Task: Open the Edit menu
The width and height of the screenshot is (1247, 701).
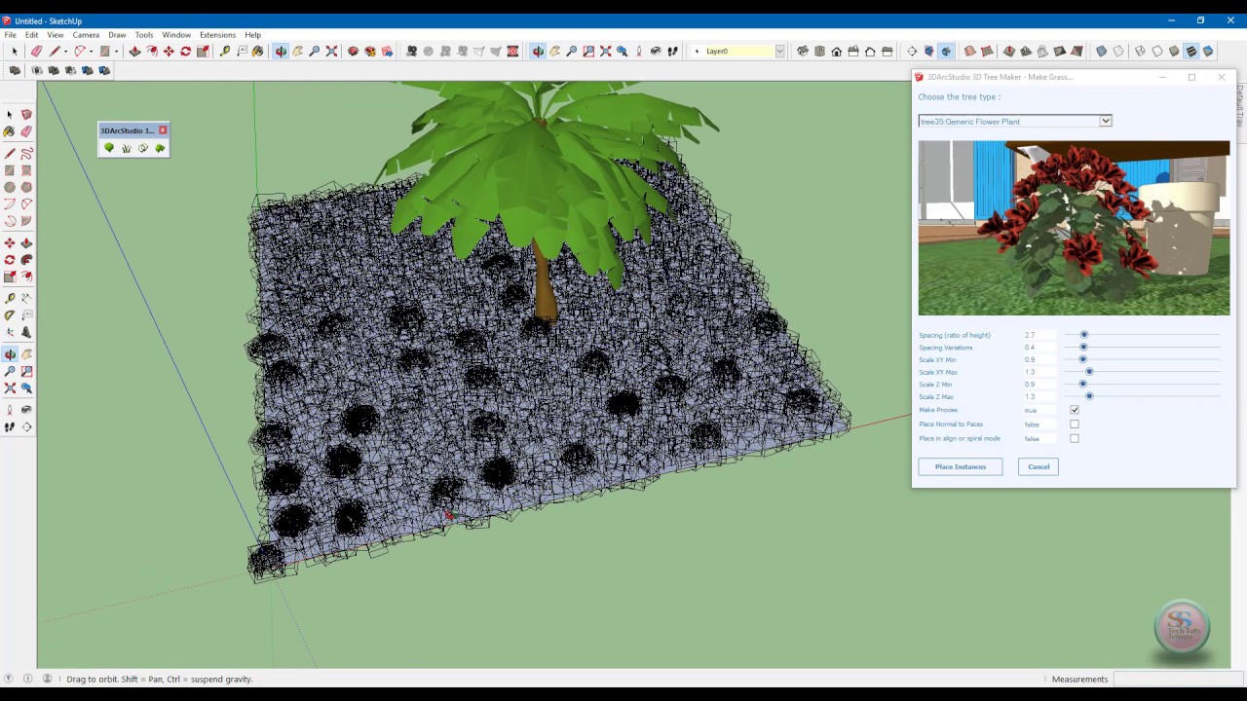Action: tap(32, 34)
